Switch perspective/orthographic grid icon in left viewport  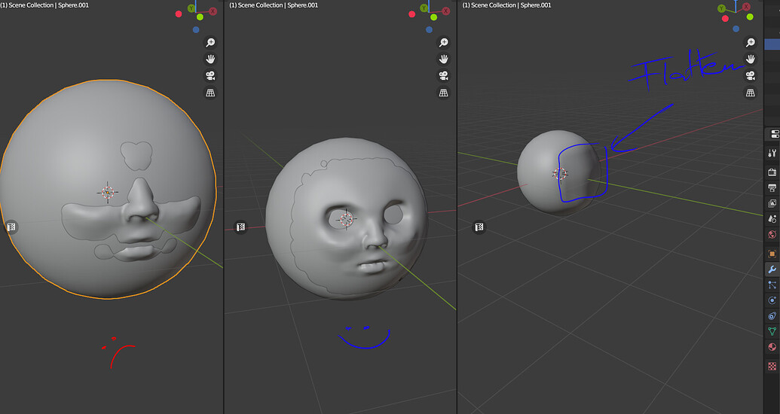pos(210,93)
